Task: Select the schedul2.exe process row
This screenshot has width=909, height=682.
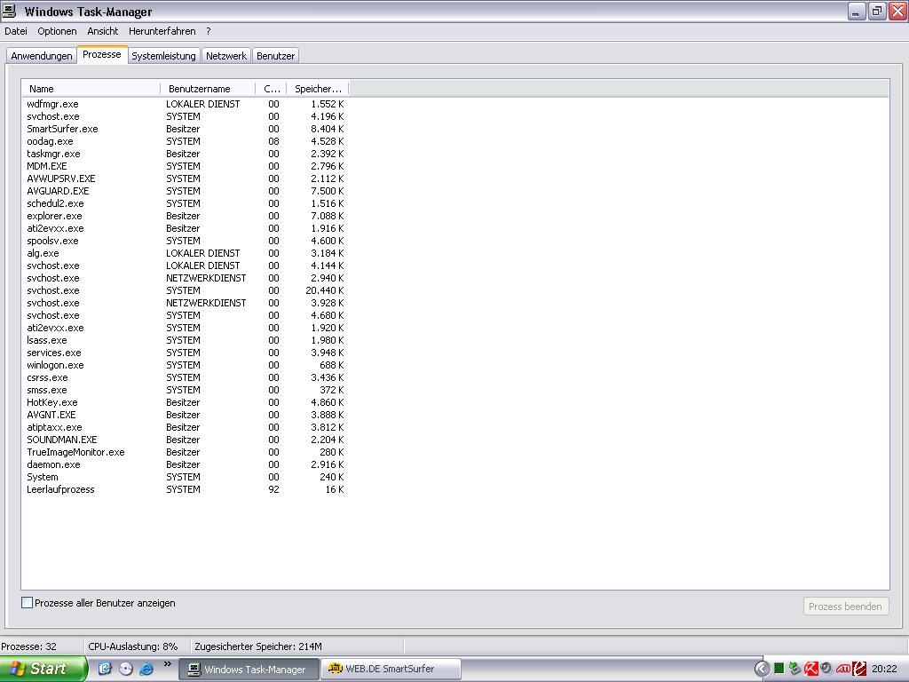Action: click(185, 203)
